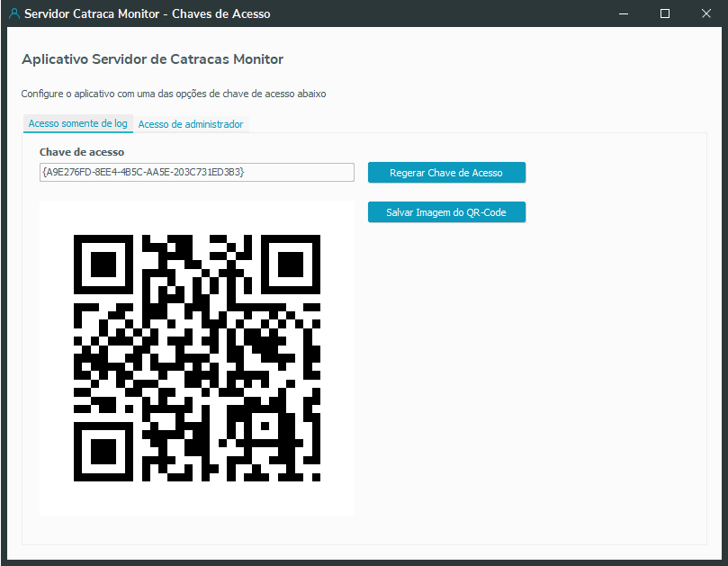The height and width of the screenshot is (566, 728).
Task: Minimize the Servidor Catraca Monitor window
Action: (624, 13)
